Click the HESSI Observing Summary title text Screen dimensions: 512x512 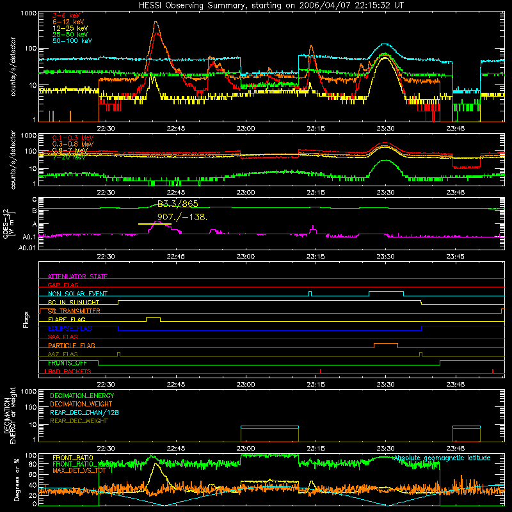click(x=271, y=6)
